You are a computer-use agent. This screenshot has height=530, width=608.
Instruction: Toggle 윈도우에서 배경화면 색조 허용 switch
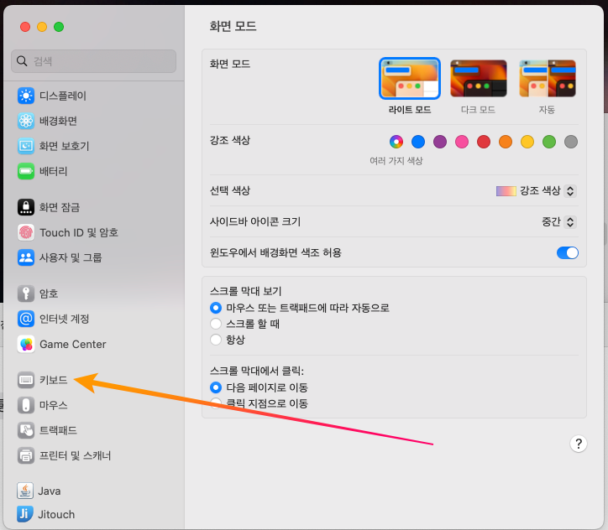[568, 252]
